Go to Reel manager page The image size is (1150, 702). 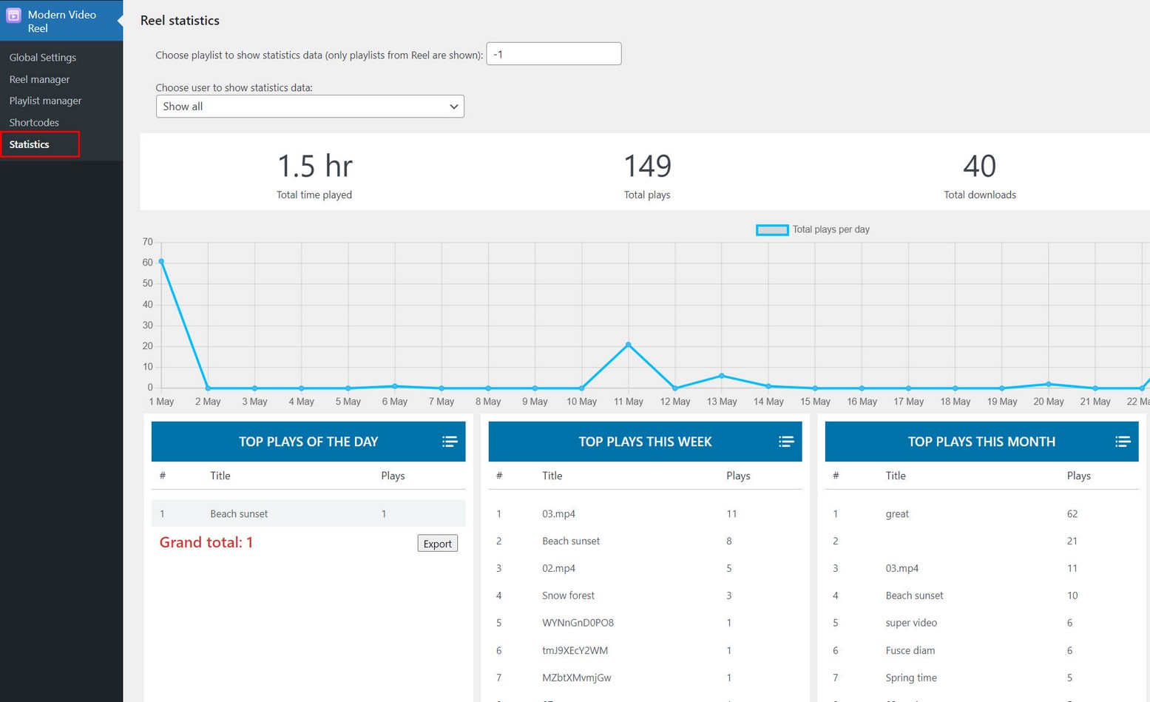(39, 79)
